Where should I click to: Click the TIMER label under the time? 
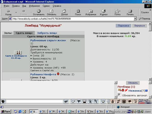148,103
